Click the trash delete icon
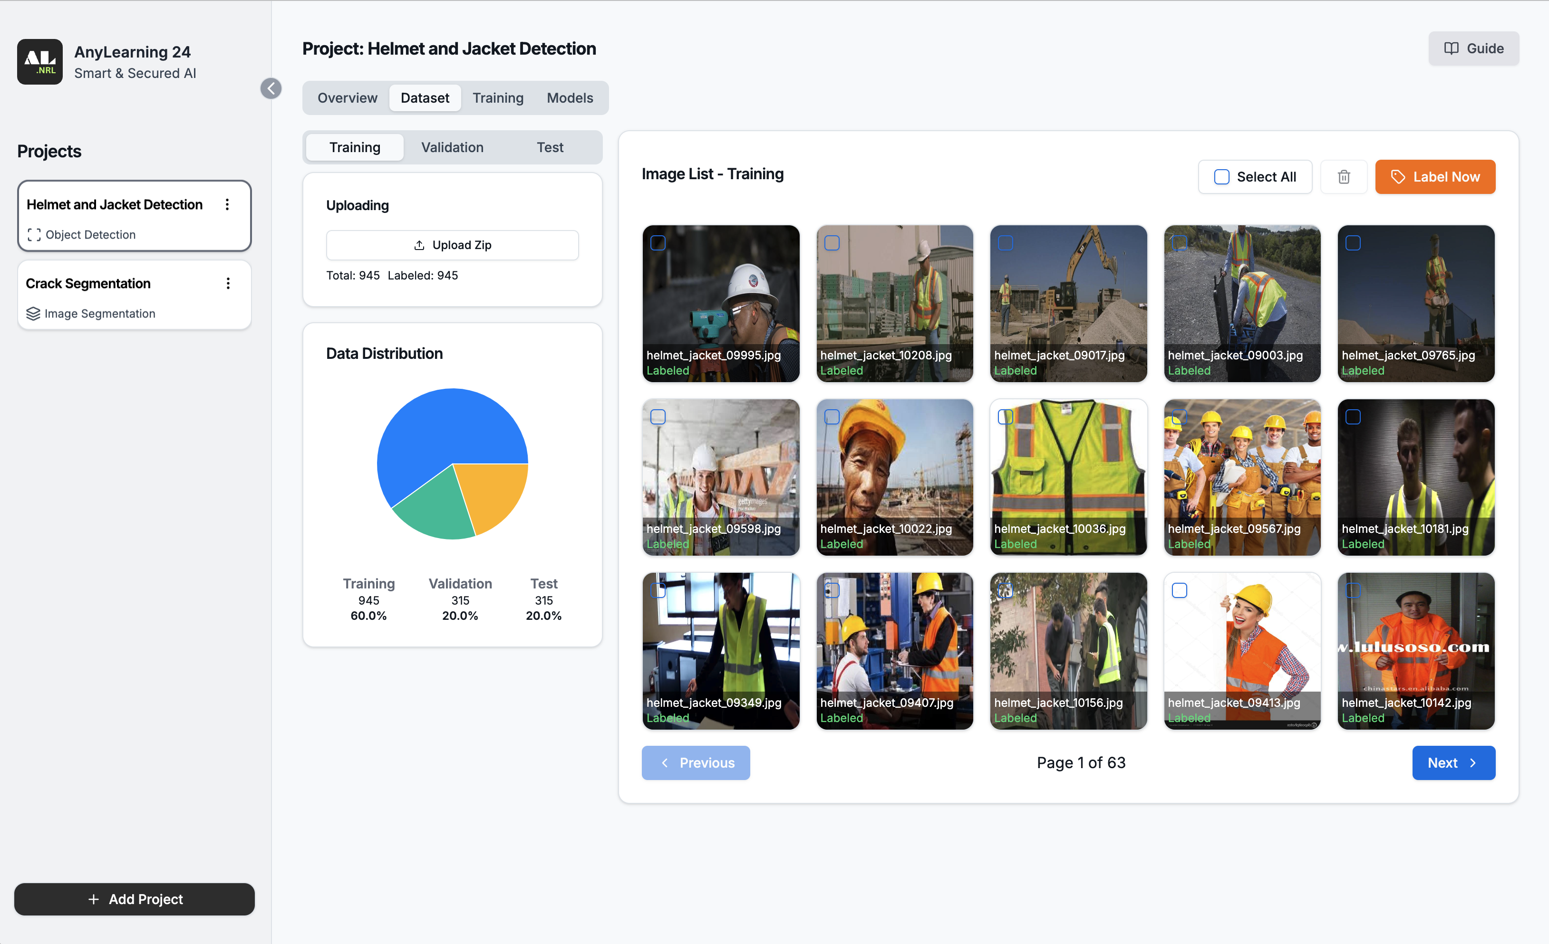Screen dimensions: 1549x944 coord(1344,177)
